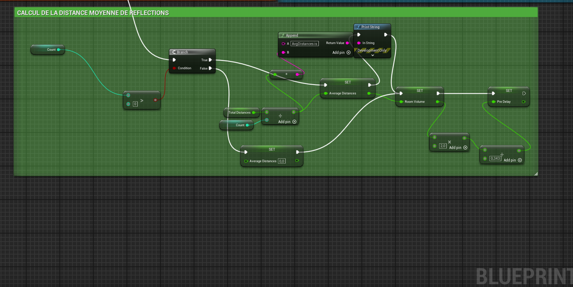Click Add pin on the 0,343 divide node

click(x=513, y=160)
